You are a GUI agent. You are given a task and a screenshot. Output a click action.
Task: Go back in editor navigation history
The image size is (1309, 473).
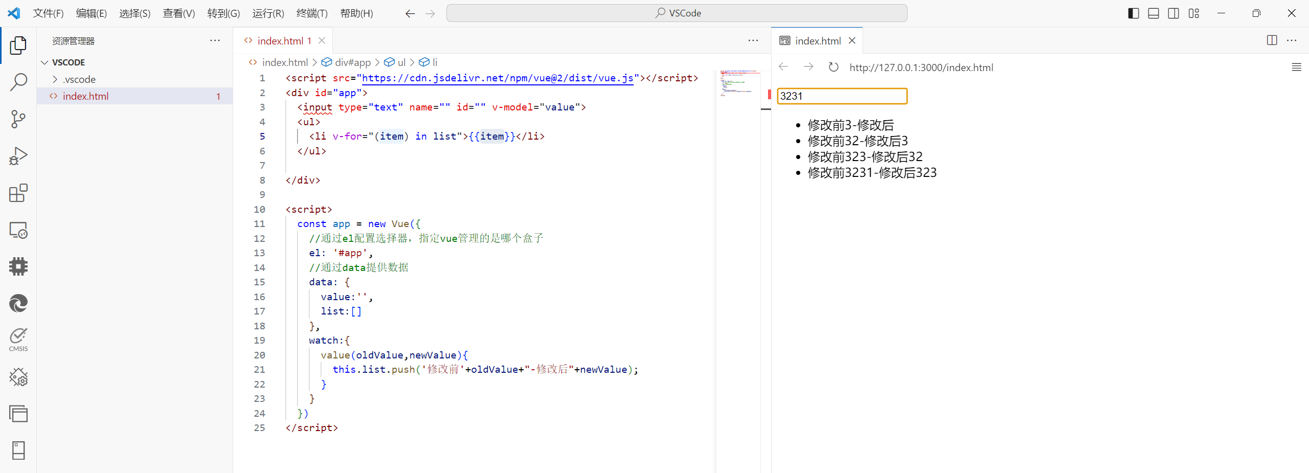[410, 13]
